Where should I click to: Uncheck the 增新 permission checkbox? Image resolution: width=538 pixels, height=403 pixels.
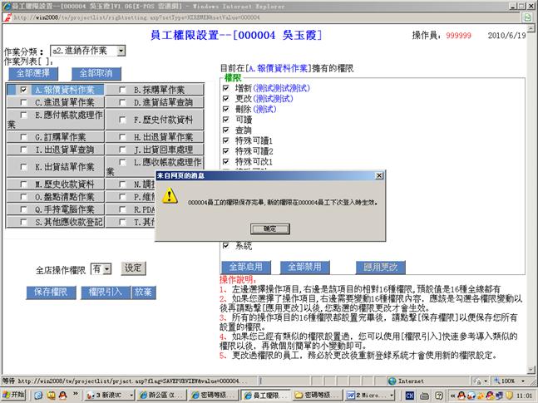[x=226, y=87]
